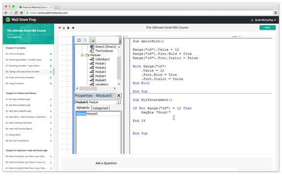The height and width of the screenshot is (177, 282).
Task: Click the green Next button
Action: [267, 27]
